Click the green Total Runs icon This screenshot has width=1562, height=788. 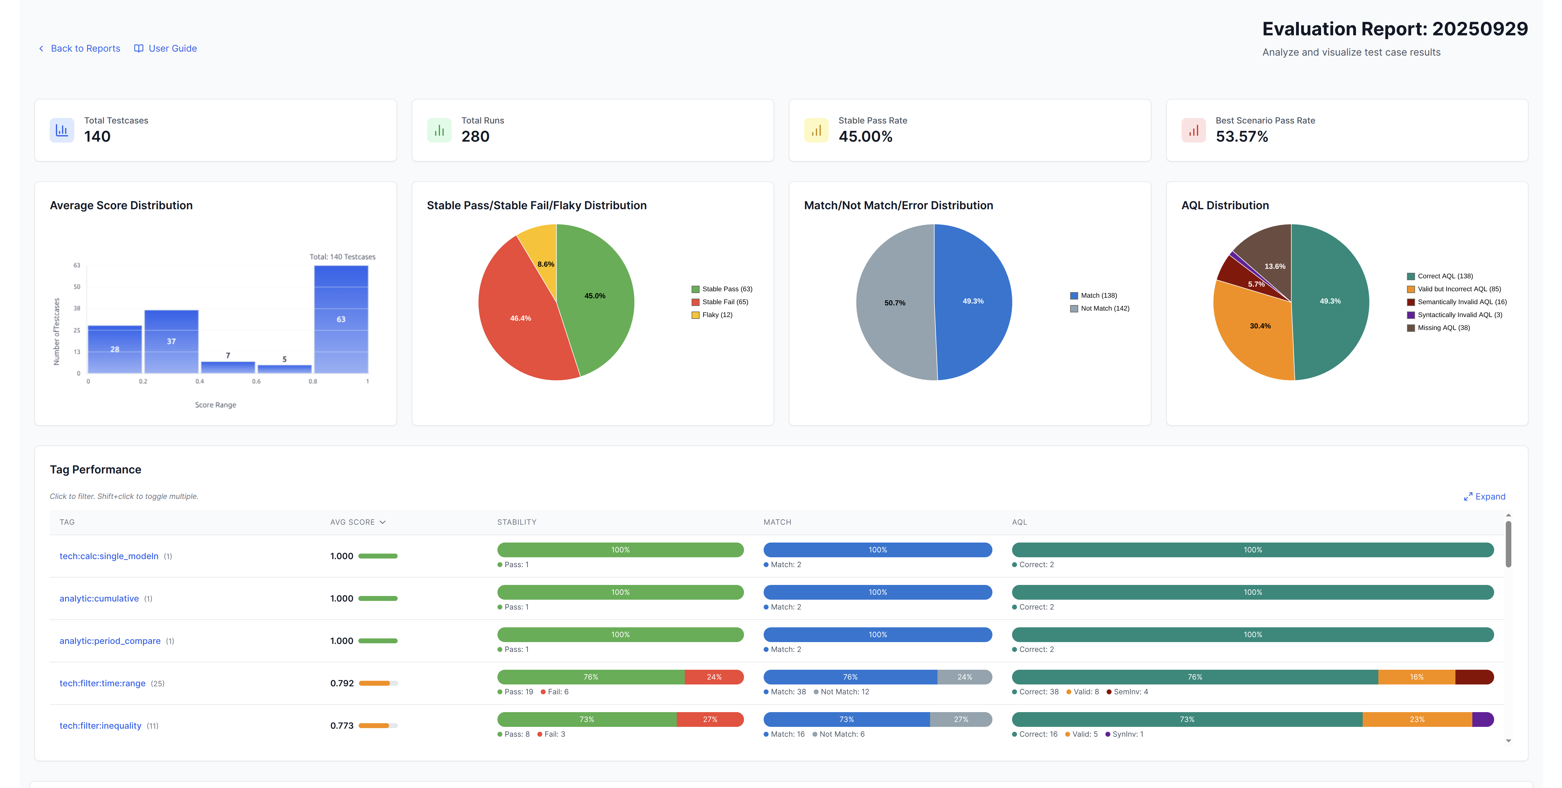pyautogui.click(x=439, y=130)
